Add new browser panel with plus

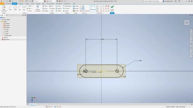tap(7, 15)
